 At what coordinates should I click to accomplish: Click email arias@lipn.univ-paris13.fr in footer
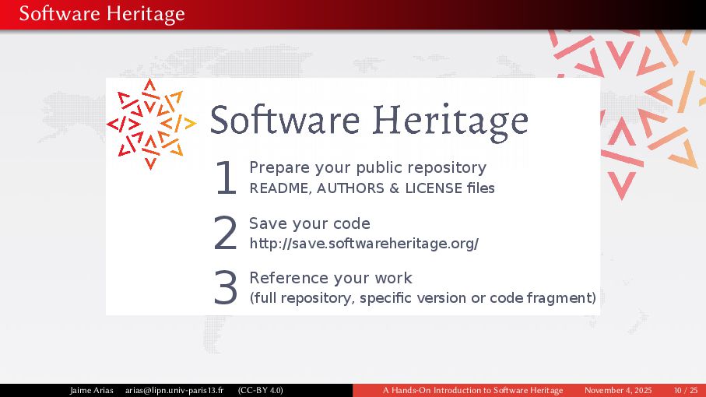point(174,390)
